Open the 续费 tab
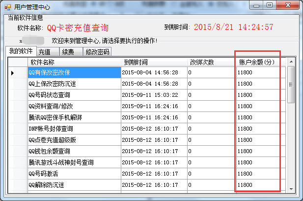This screenshot has width=303, height=201. click(71, 52)
